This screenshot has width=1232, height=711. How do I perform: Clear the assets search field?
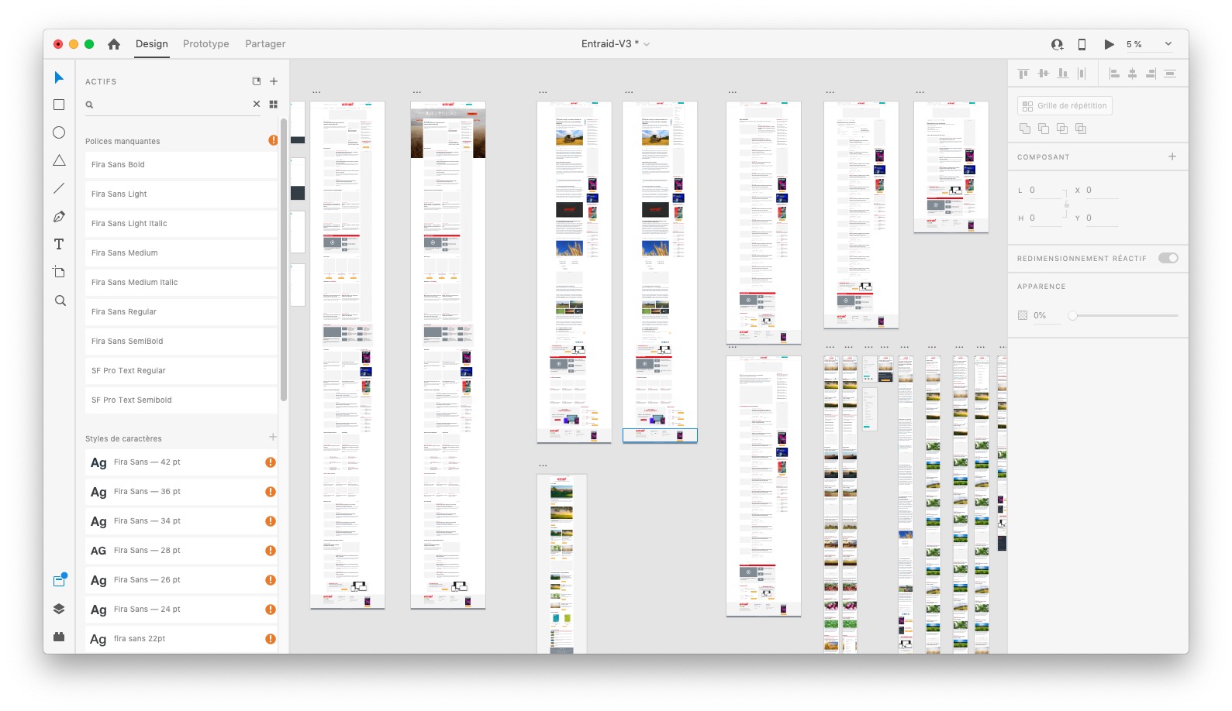click(x=257, y=104)
